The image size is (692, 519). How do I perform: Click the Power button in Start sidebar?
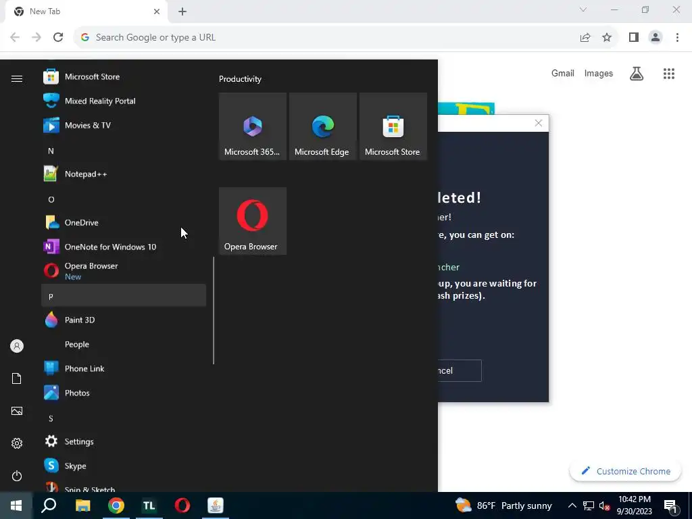17,476
